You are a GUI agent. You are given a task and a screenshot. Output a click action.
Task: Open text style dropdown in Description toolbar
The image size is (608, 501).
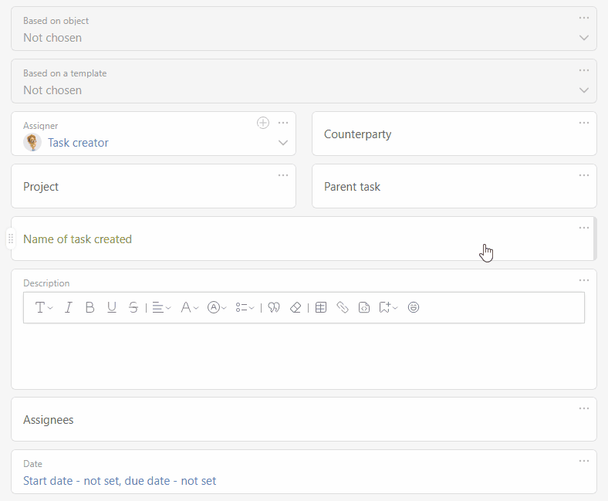(x=44, y=307)
